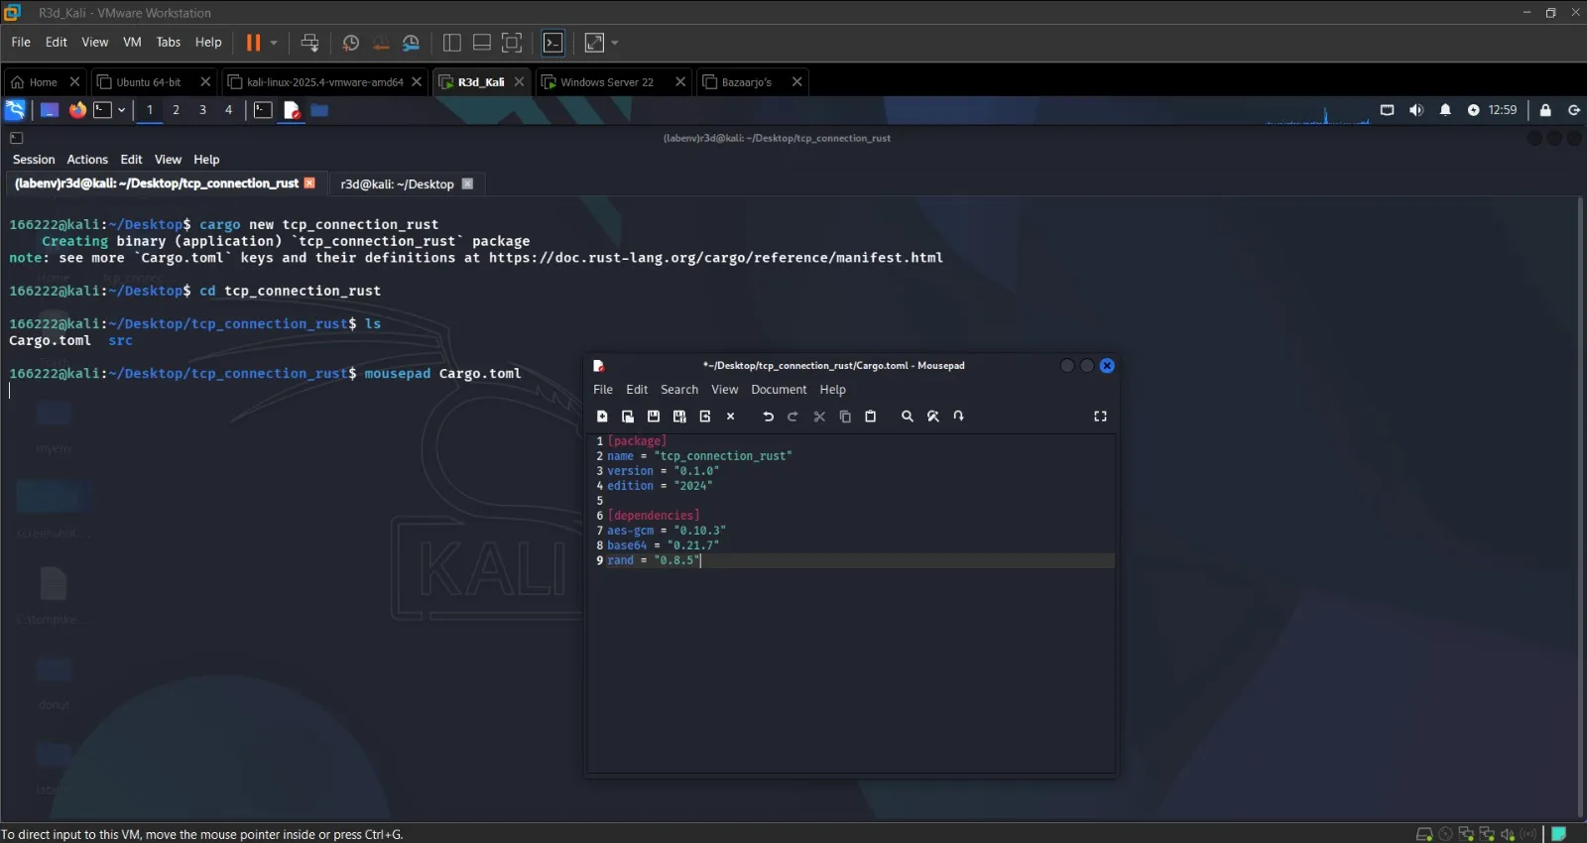Redo edit in Mousepad toolbar
The height and width of the screenshot is (843, 1587).
point(793,417)
